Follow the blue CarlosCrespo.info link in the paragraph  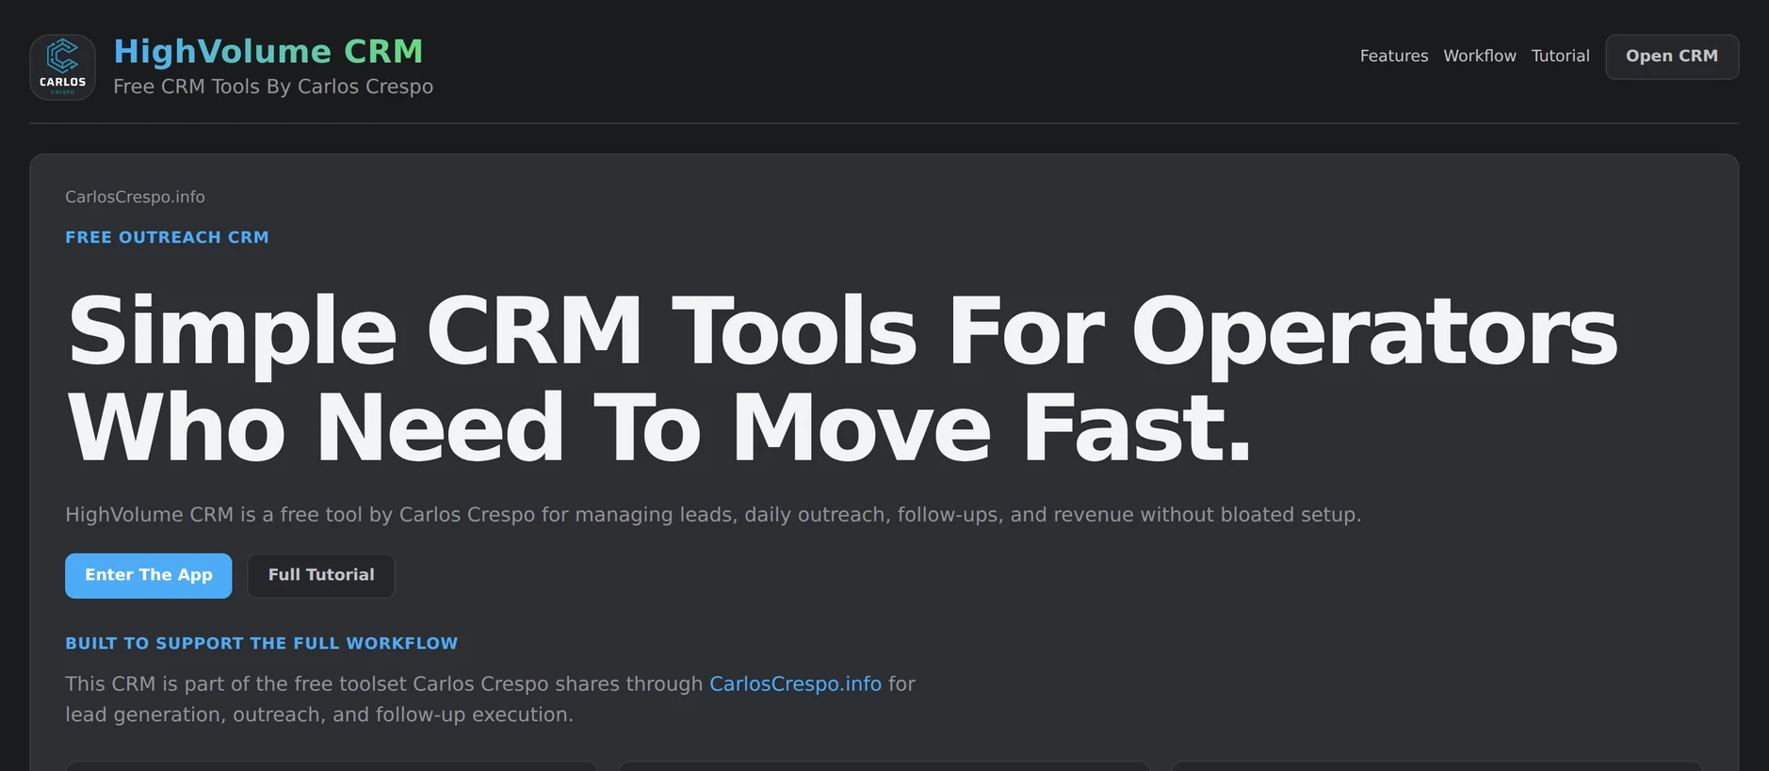click(795, 684)
